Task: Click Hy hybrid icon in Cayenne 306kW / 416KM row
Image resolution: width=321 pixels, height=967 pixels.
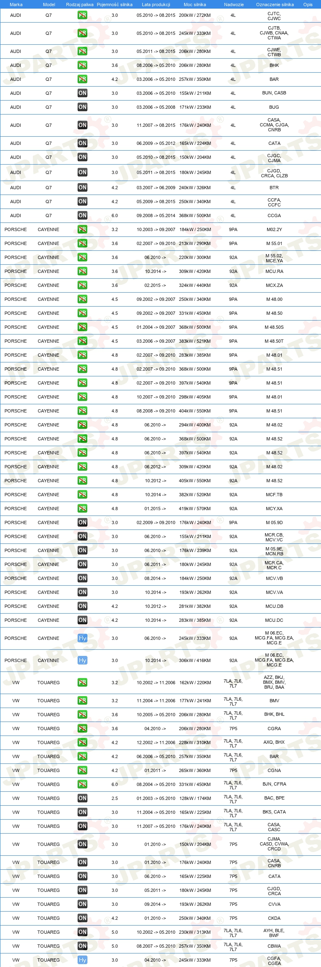Action: pyautogui.click(x=82, y=660)
